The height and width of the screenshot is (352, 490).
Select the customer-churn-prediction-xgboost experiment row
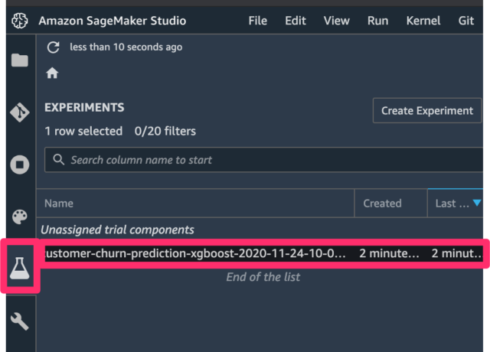coord(263,253)
